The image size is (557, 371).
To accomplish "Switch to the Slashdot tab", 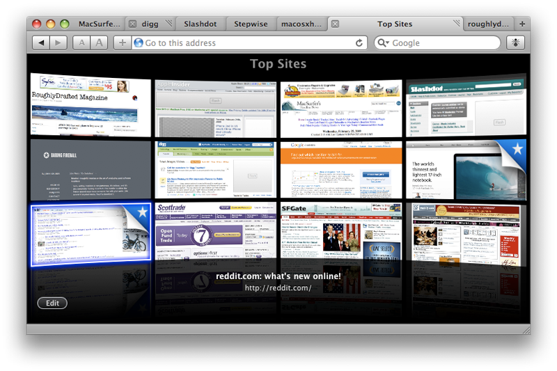I will 201,24.
